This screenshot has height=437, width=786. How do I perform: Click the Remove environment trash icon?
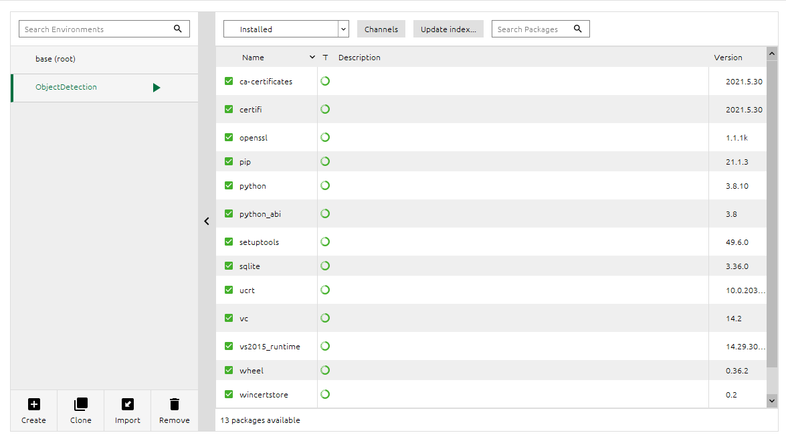pyautogui.click(x=175, y=404)
